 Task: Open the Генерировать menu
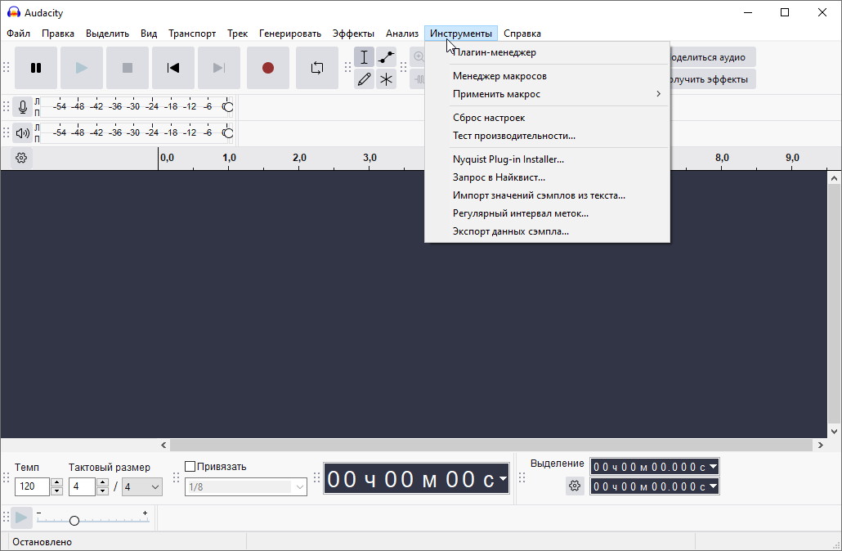pyautogui.click(x=290, y=34)
